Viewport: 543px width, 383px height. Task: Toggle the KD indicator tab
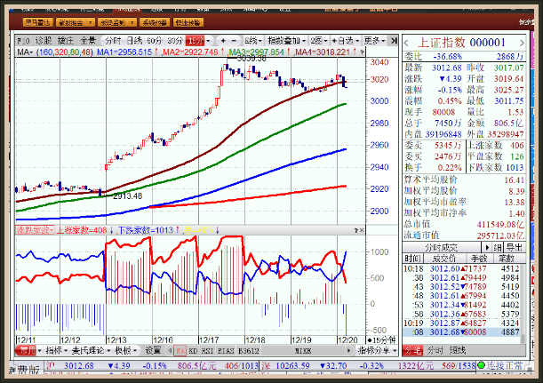pos(193,351)
